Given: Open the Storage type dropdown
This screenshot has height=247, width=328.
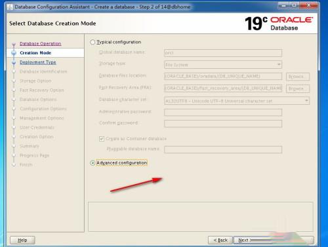Looking at the screenshot, I should pyautogui.click(x=223, y=65).
